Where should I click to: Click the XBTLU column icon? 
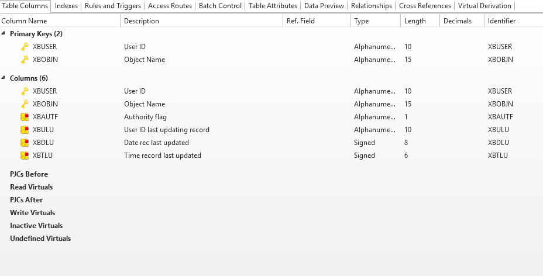(25, 156)
